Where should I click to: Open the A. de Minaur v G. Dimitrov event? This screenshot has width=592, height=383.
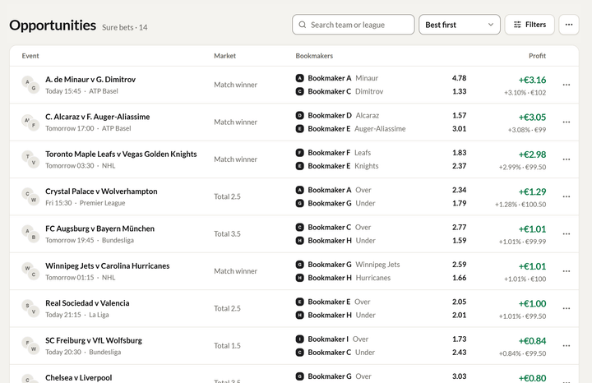coord(90,80)
